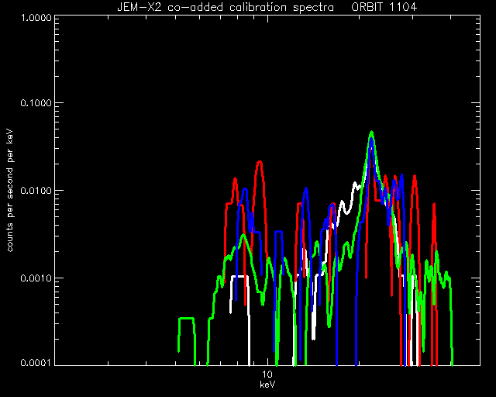Click the ORBIT 1104 text in the title
This screenshot has height=397, width=496.
(x=384, y=7)
